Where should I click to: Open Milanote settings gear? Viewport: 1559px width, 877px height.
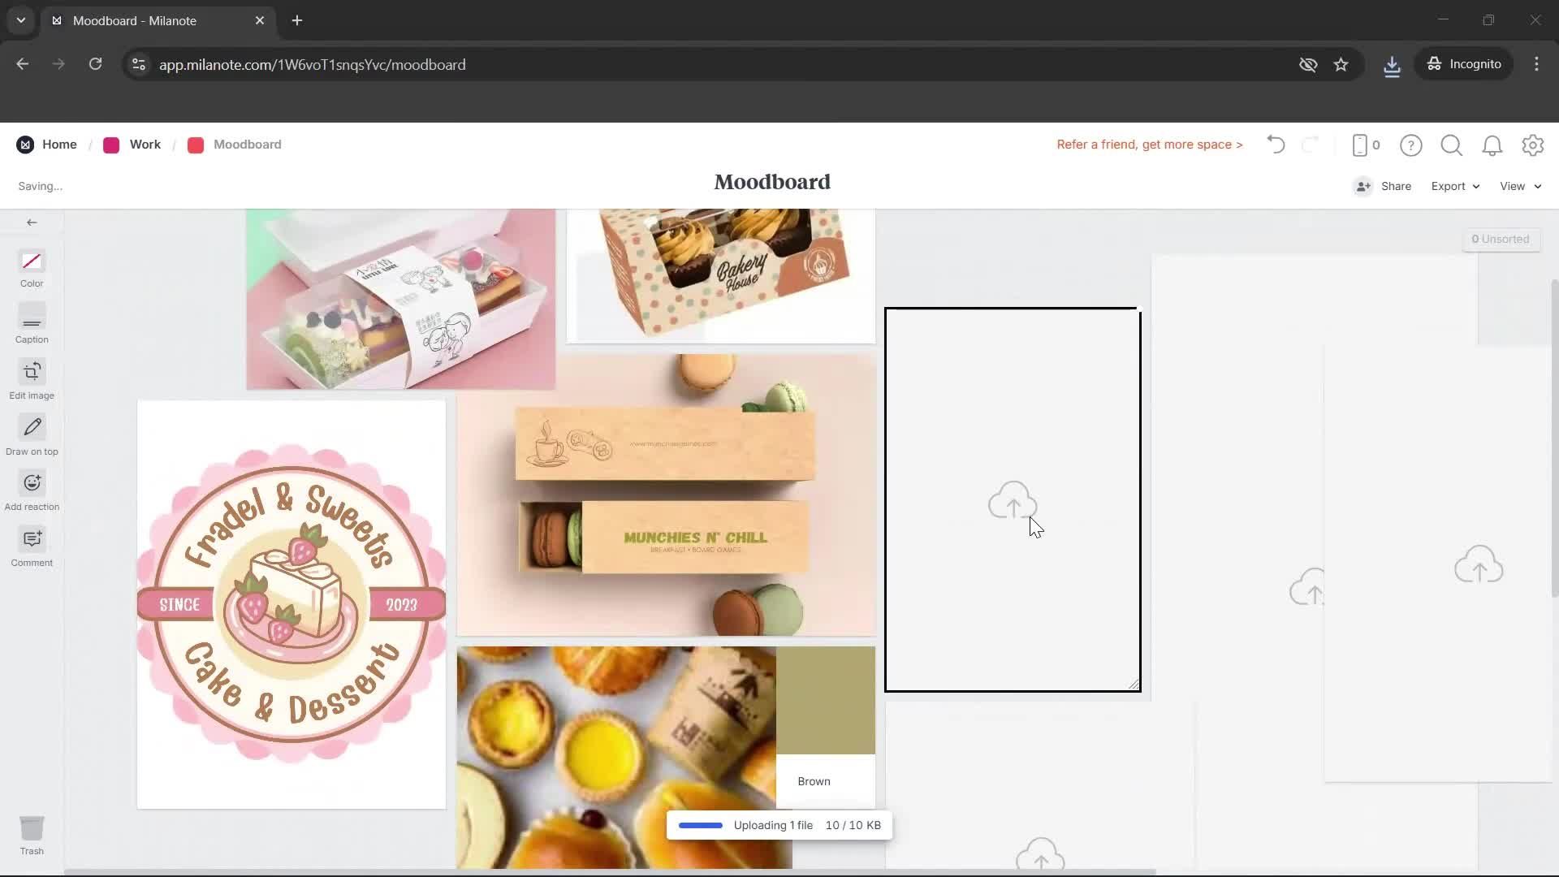(1534, 145)
